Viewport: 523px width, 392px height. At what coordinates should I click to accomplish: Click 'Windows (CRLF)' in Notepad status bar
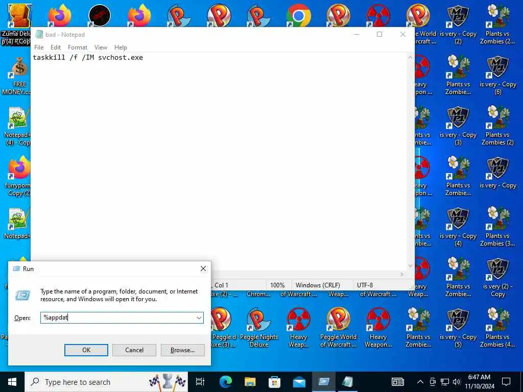point(318,285)
